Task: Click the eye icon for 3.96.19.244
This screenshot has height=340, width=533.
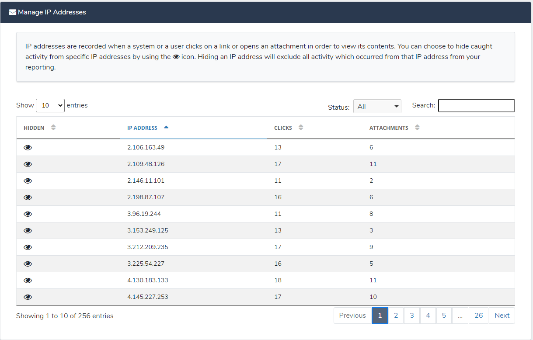Action: pos(28,214)
